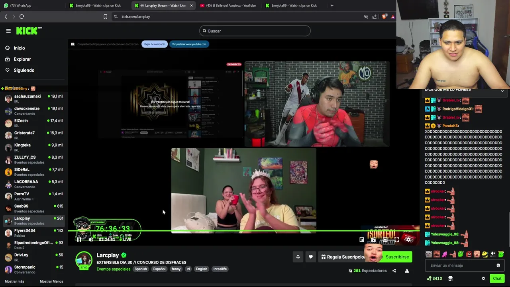The width and height of the screenshot is (510, 287).
Task: Click the Inreallife tag
Action: [220, 269]
